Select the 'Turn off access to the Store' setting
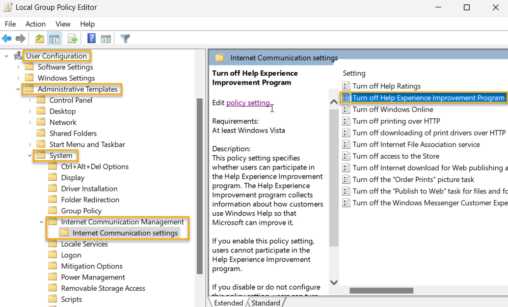 tap(395, 156)
